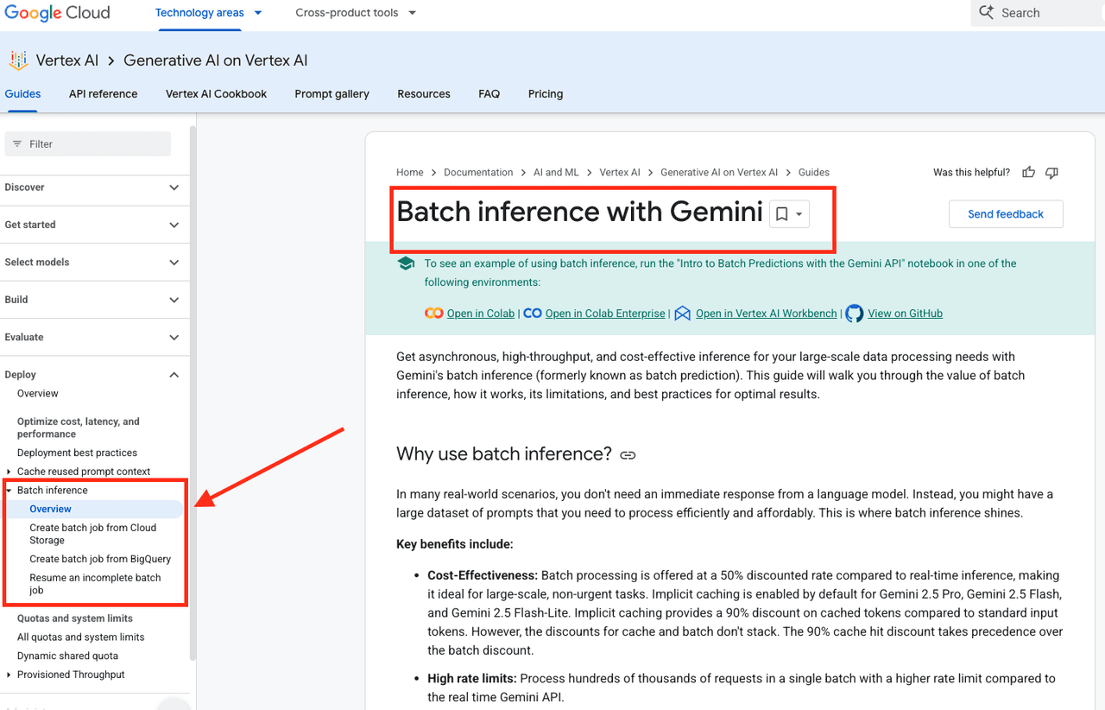The height and width of the screenshot is (710, 1105).
Task: Click the Home breadcrumb link
Action: 410,173
